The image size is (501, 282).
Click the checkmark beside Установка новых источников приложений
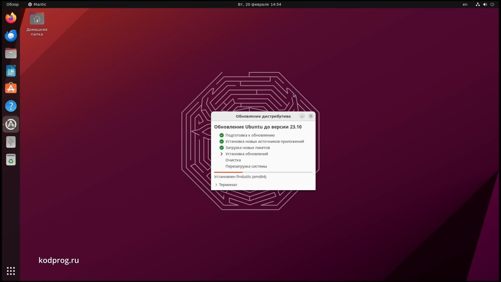(x=222, y=142)
